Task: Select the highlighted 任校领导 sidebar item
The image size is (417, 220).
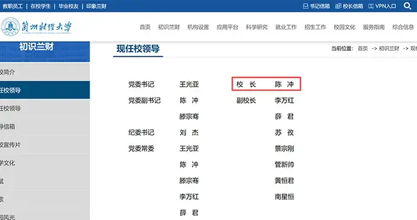Action: point(45,90)
